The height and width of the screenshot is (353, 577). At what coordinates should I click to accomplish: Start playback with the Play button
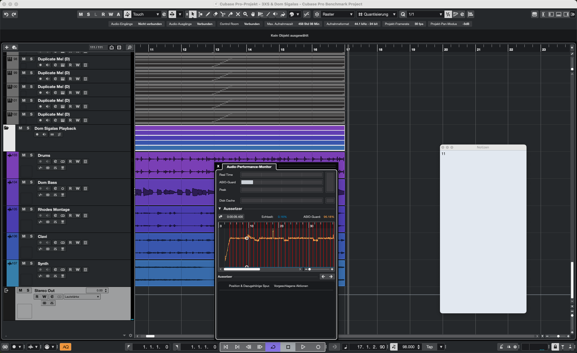point(303,347)
